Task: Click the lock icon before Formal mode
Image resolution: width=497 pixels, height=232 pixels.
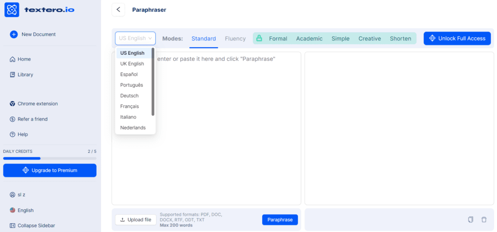Action: (259, 38)
